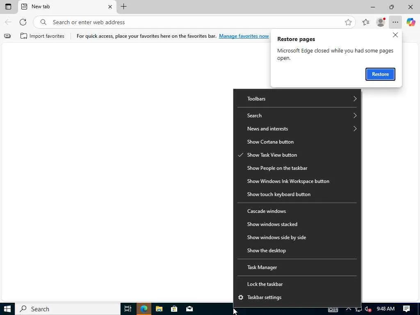Click the Import favorites folder icon
Image resolution: width=420 pixels, height=315 pixels.
coord(23,36)
